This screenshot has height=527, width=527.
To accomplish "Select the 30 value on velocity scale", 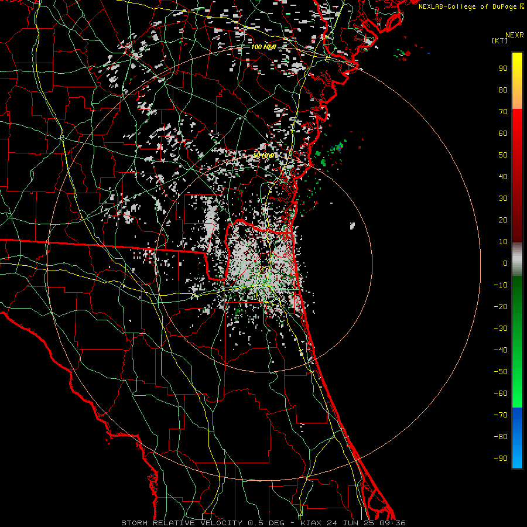I will click(x=503, y=199).
